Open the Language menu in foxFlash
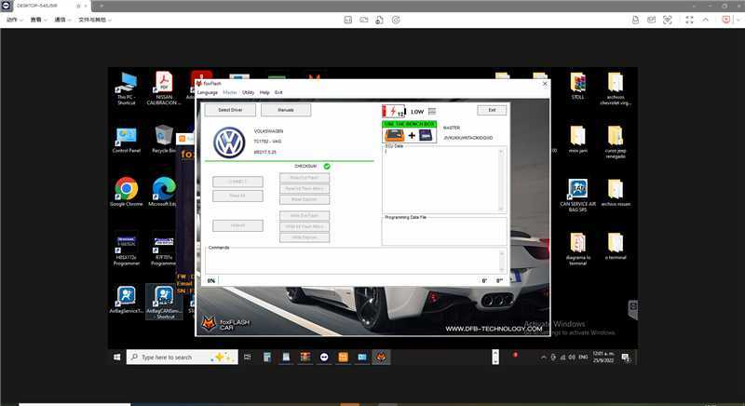745x406 pixels. (x=207, y=92)
